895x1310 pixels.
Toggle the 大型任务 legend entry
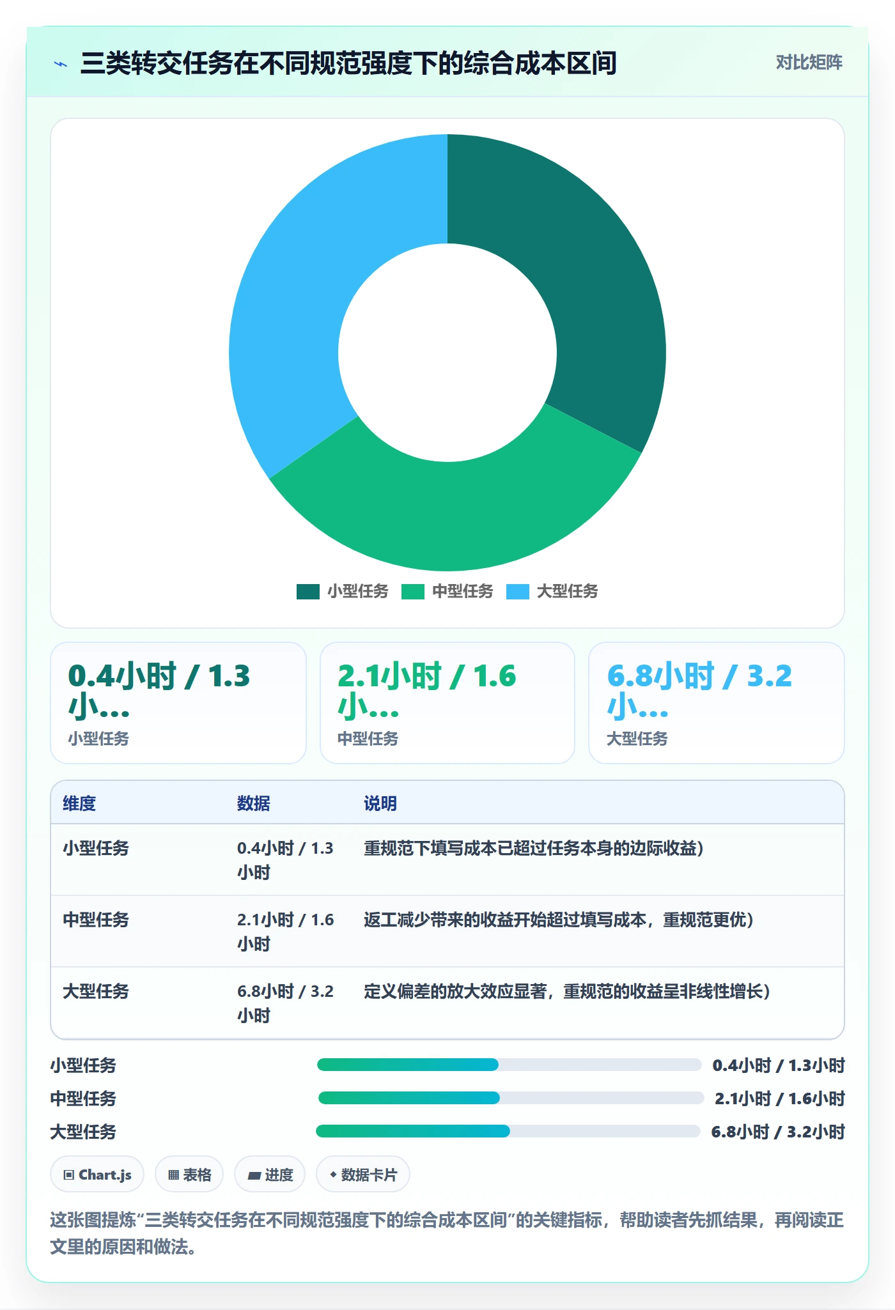click(552, 591)
